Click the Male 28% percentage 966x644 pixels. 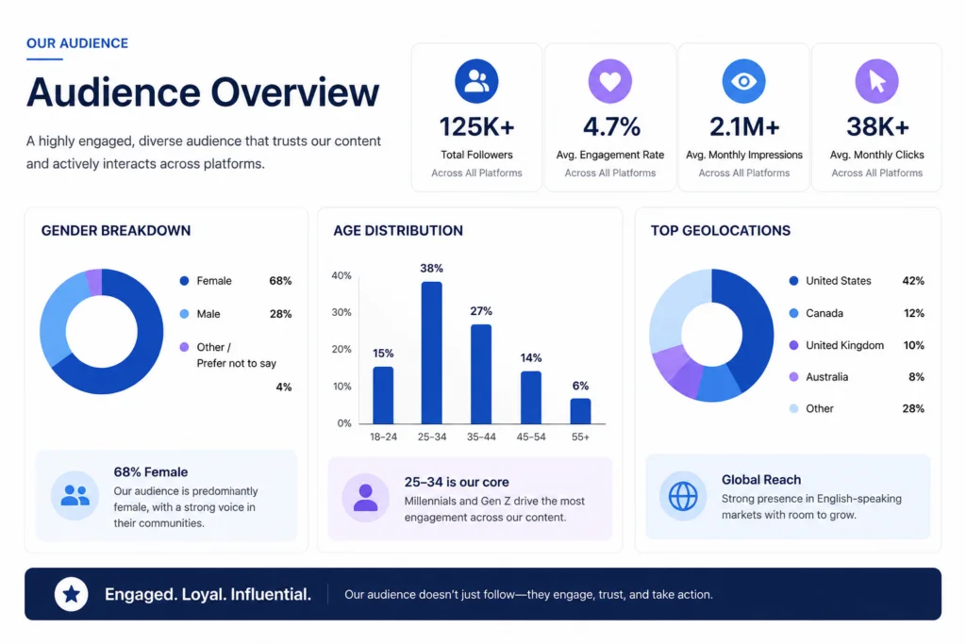[x=280, y=314]
